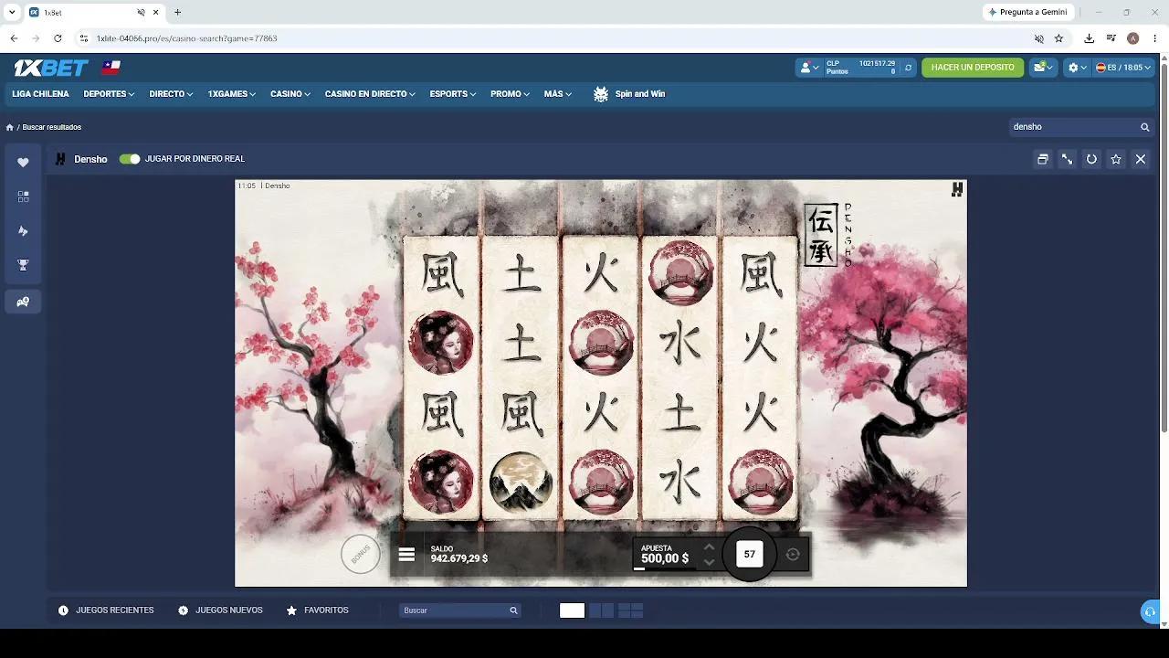1169x658 pixels.
Task: Expand the user account dropdown
Action: (x=809, y=68)
